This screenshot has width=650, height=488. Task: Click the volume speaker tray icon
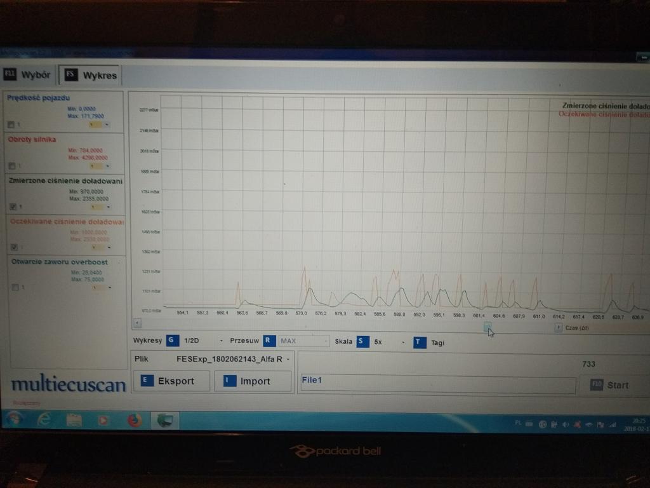point(565,424)
